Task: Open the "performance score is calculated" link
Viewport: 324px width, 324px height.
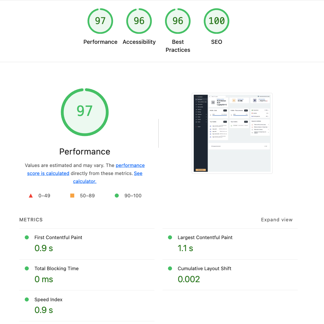Action: pos(130,166)
